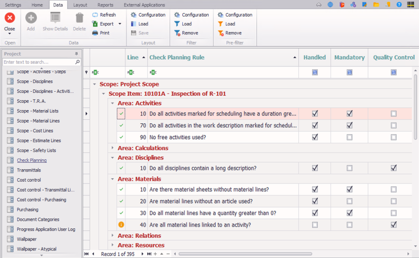Click the globe icon in top bar
This screenshot has height=258, width=419.
pyautogui.click(x=330, y=5)
